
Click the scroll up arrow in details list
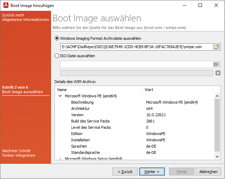217,96
